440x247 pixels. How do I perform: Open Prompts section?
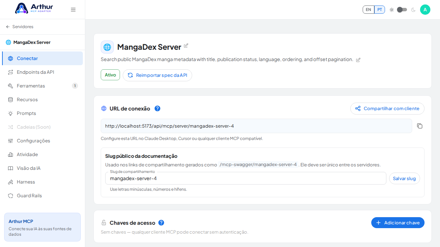point(43,113)
